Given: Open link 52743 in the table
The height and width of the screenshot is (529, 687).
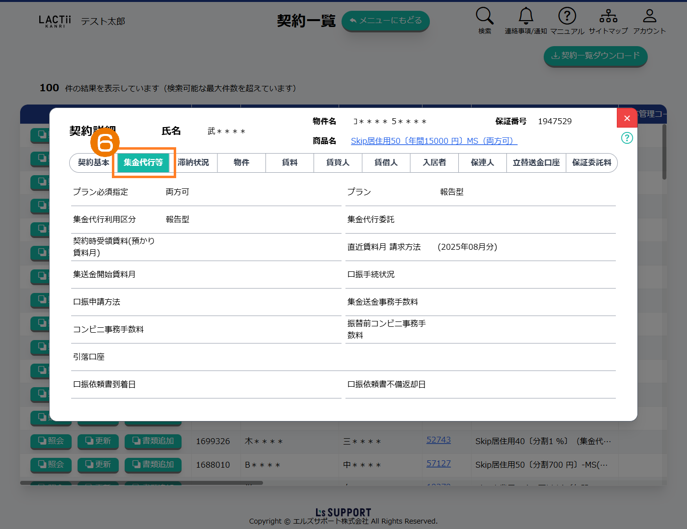Looking at the screenshot, I should coord(438,440).
